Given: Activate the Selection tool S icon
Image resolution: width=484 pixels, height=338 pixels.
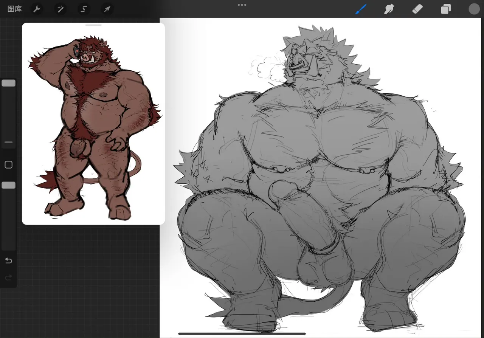Looking at the screenshot, I should click(84, 9).
